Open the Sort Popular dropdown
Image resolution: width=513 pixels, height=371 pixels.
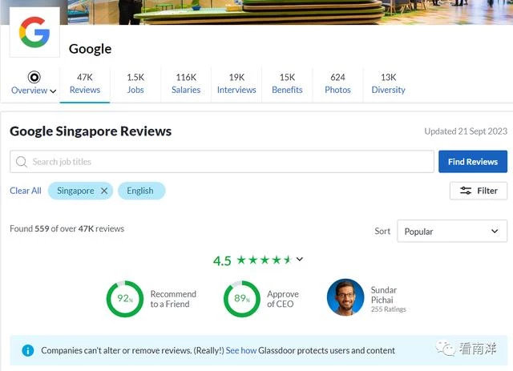tap(452, 232)
